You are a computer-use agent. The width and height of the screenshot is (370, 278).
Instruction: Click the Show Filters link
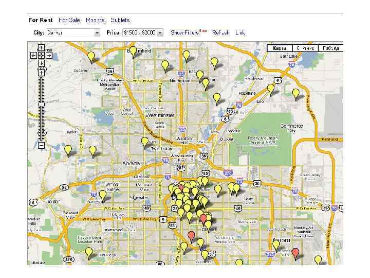[185, 32]
